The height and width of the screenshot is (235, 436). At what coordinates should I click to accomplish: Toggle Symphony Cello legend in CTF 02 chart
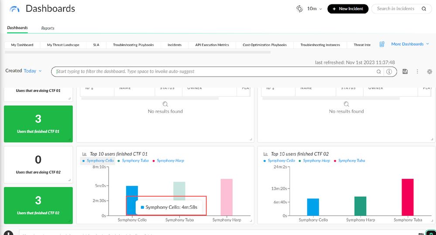click(282, 161)
